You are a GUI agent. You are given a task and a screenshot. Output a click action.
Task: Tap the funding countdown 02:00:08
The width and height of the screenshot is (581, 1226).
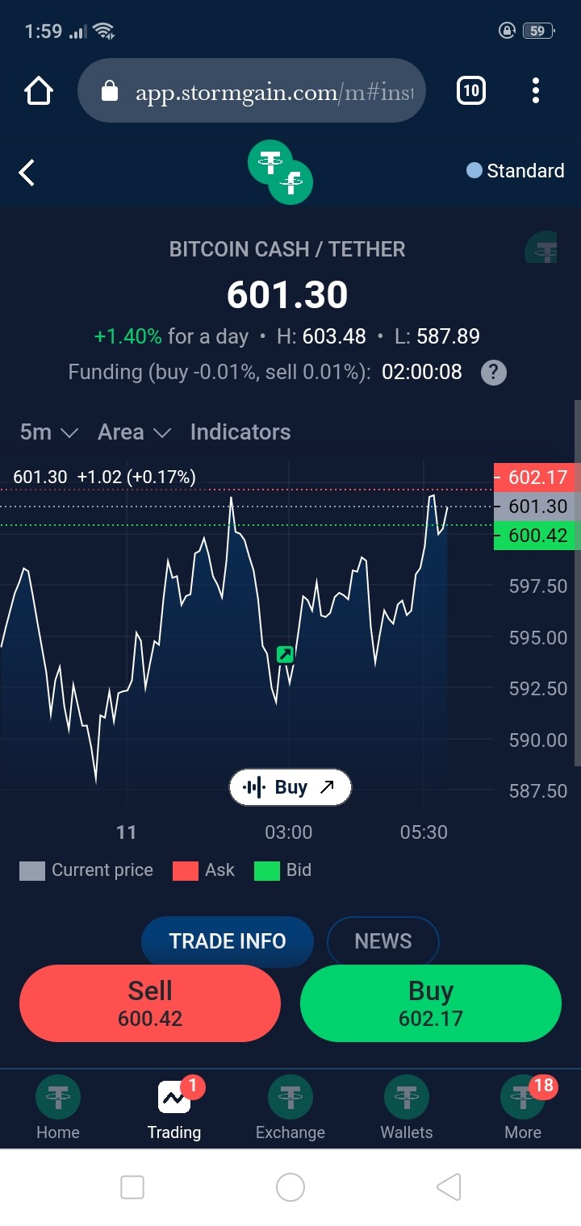tap(422, 372)
